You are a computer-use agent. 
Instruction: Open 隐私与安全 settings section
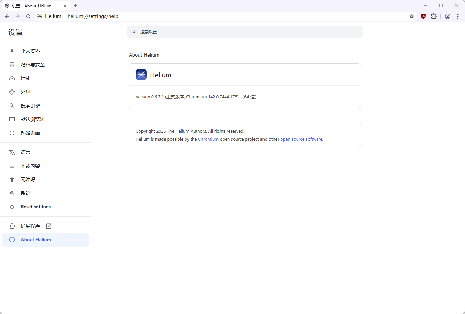[33, 65]
